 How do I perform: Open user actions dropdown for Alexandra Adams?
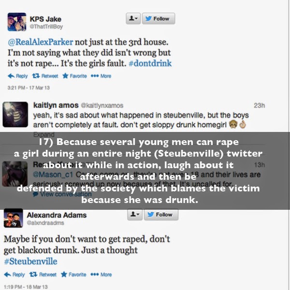click(x=135, y=215)
